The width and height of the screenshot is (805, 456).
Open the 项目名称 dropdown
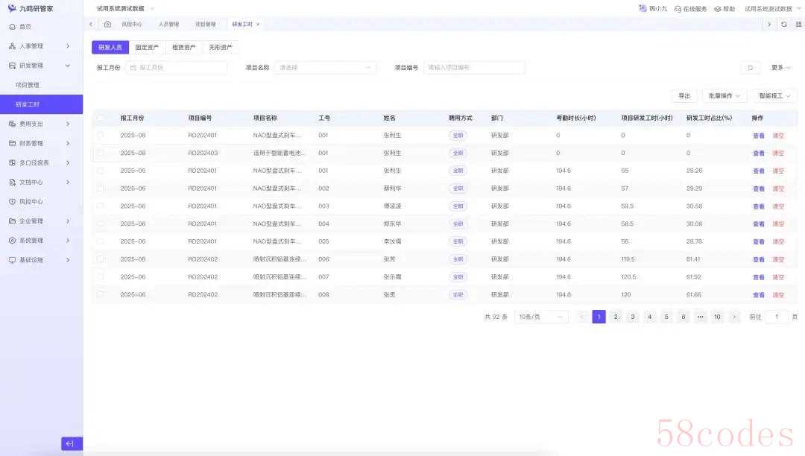point(326,68)
